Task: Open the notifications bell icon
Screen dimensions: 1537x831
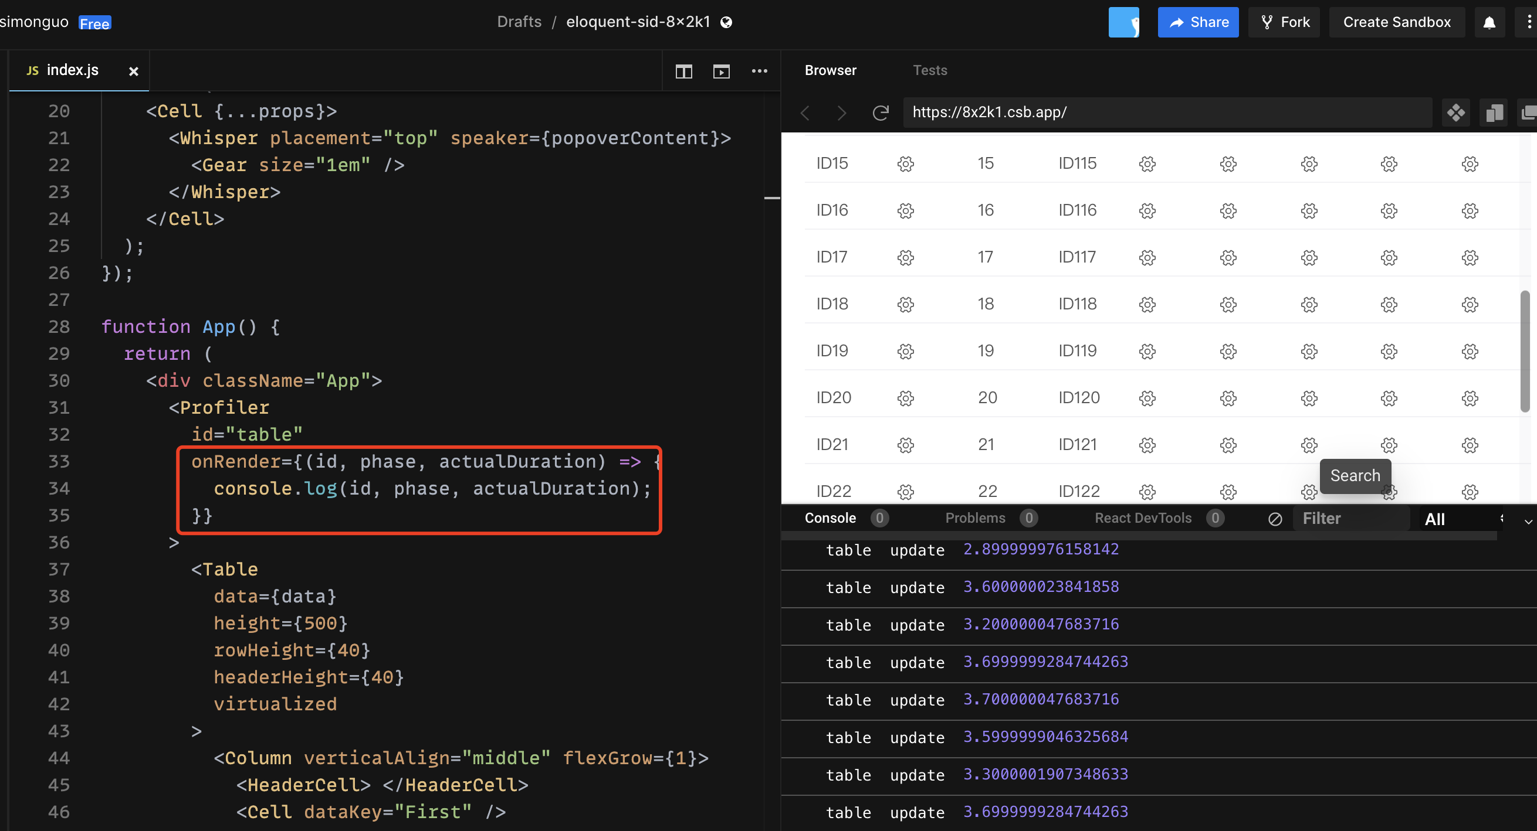Action: coord(1490,22)
